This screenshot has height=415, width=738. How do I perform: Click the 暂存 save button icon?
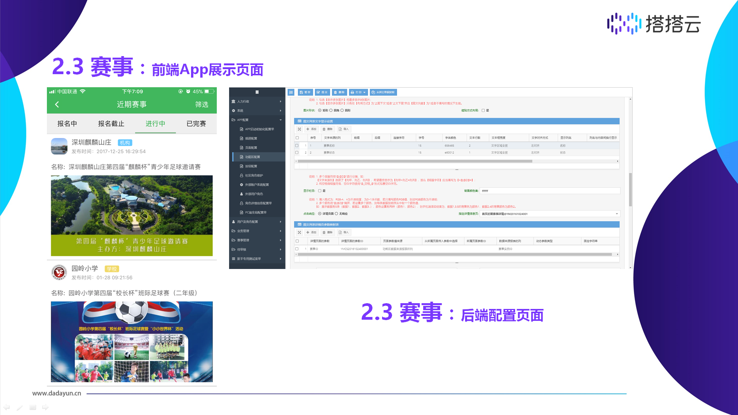305,92
